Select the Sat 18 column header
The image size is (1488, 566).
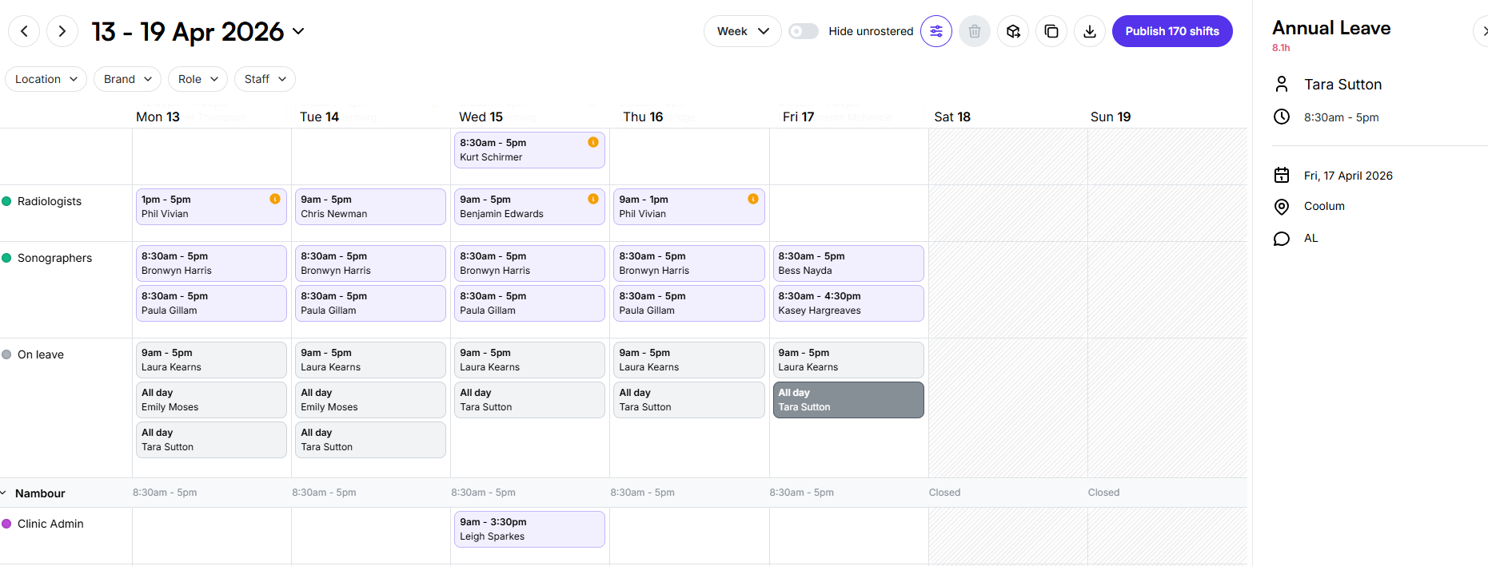coord(952,117)
